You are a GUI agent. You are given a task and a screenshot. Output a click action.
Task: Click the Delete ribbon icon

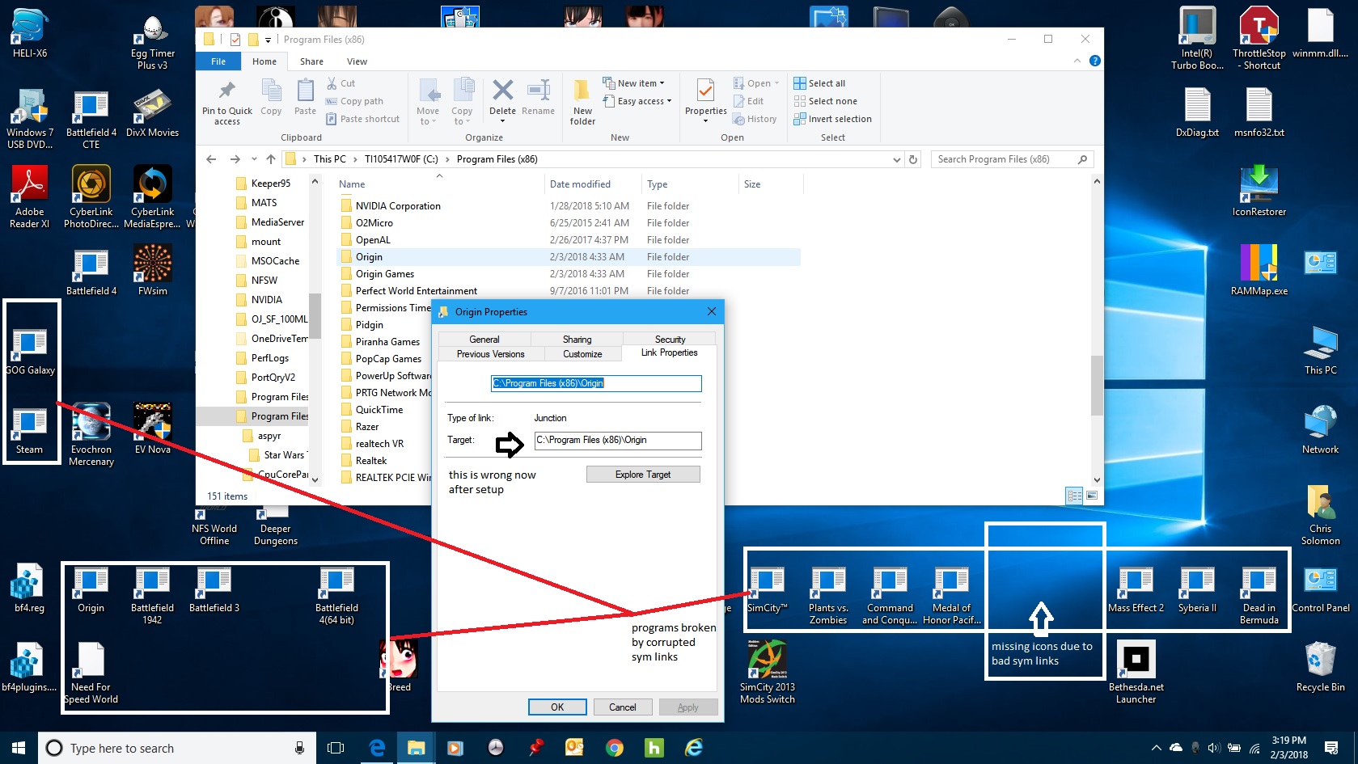(502, 90)
